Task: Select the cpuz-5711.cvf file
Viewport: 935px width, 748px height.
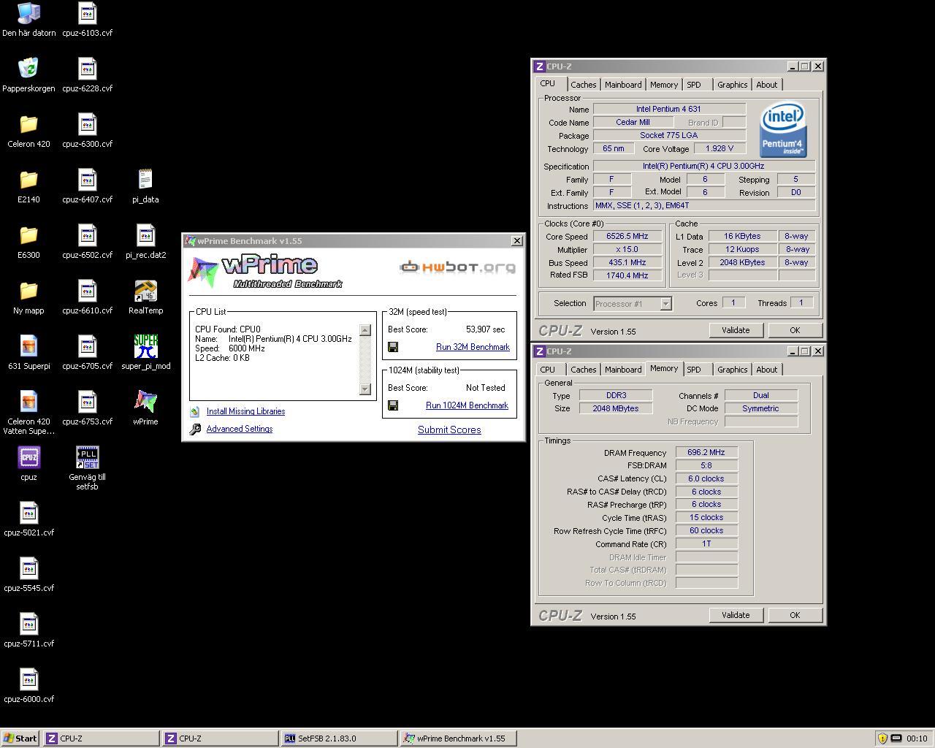Action: (28, 630)
